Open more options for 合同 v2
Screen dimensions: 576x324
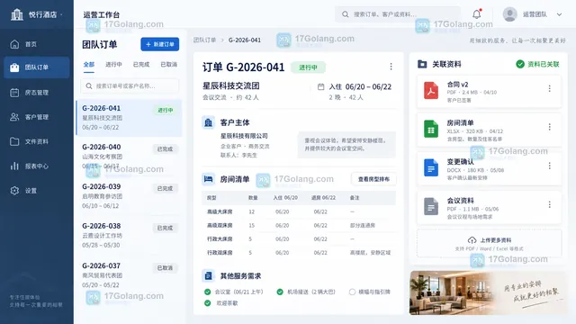[549, 88]
